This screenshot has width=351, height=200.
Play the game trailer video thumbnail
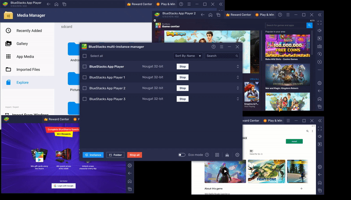(225, 172)
